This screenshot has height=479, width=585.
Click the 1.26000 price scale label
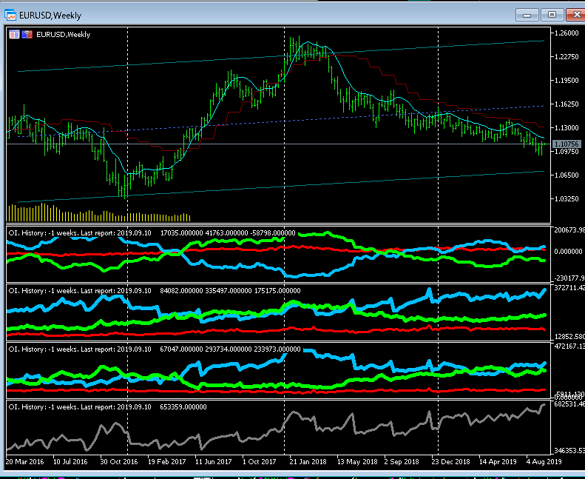(x=567, y=33)
